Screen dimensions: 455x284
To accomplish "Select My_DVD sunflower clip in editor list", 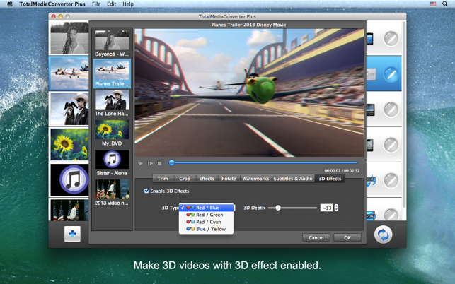I will click(112, 133).
